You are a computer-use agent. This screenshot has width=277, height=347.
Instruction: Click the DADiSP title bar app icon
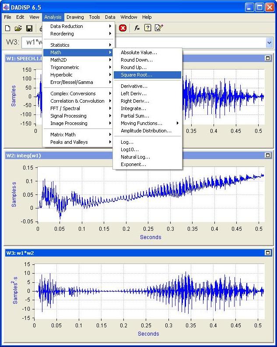point(6,7)
